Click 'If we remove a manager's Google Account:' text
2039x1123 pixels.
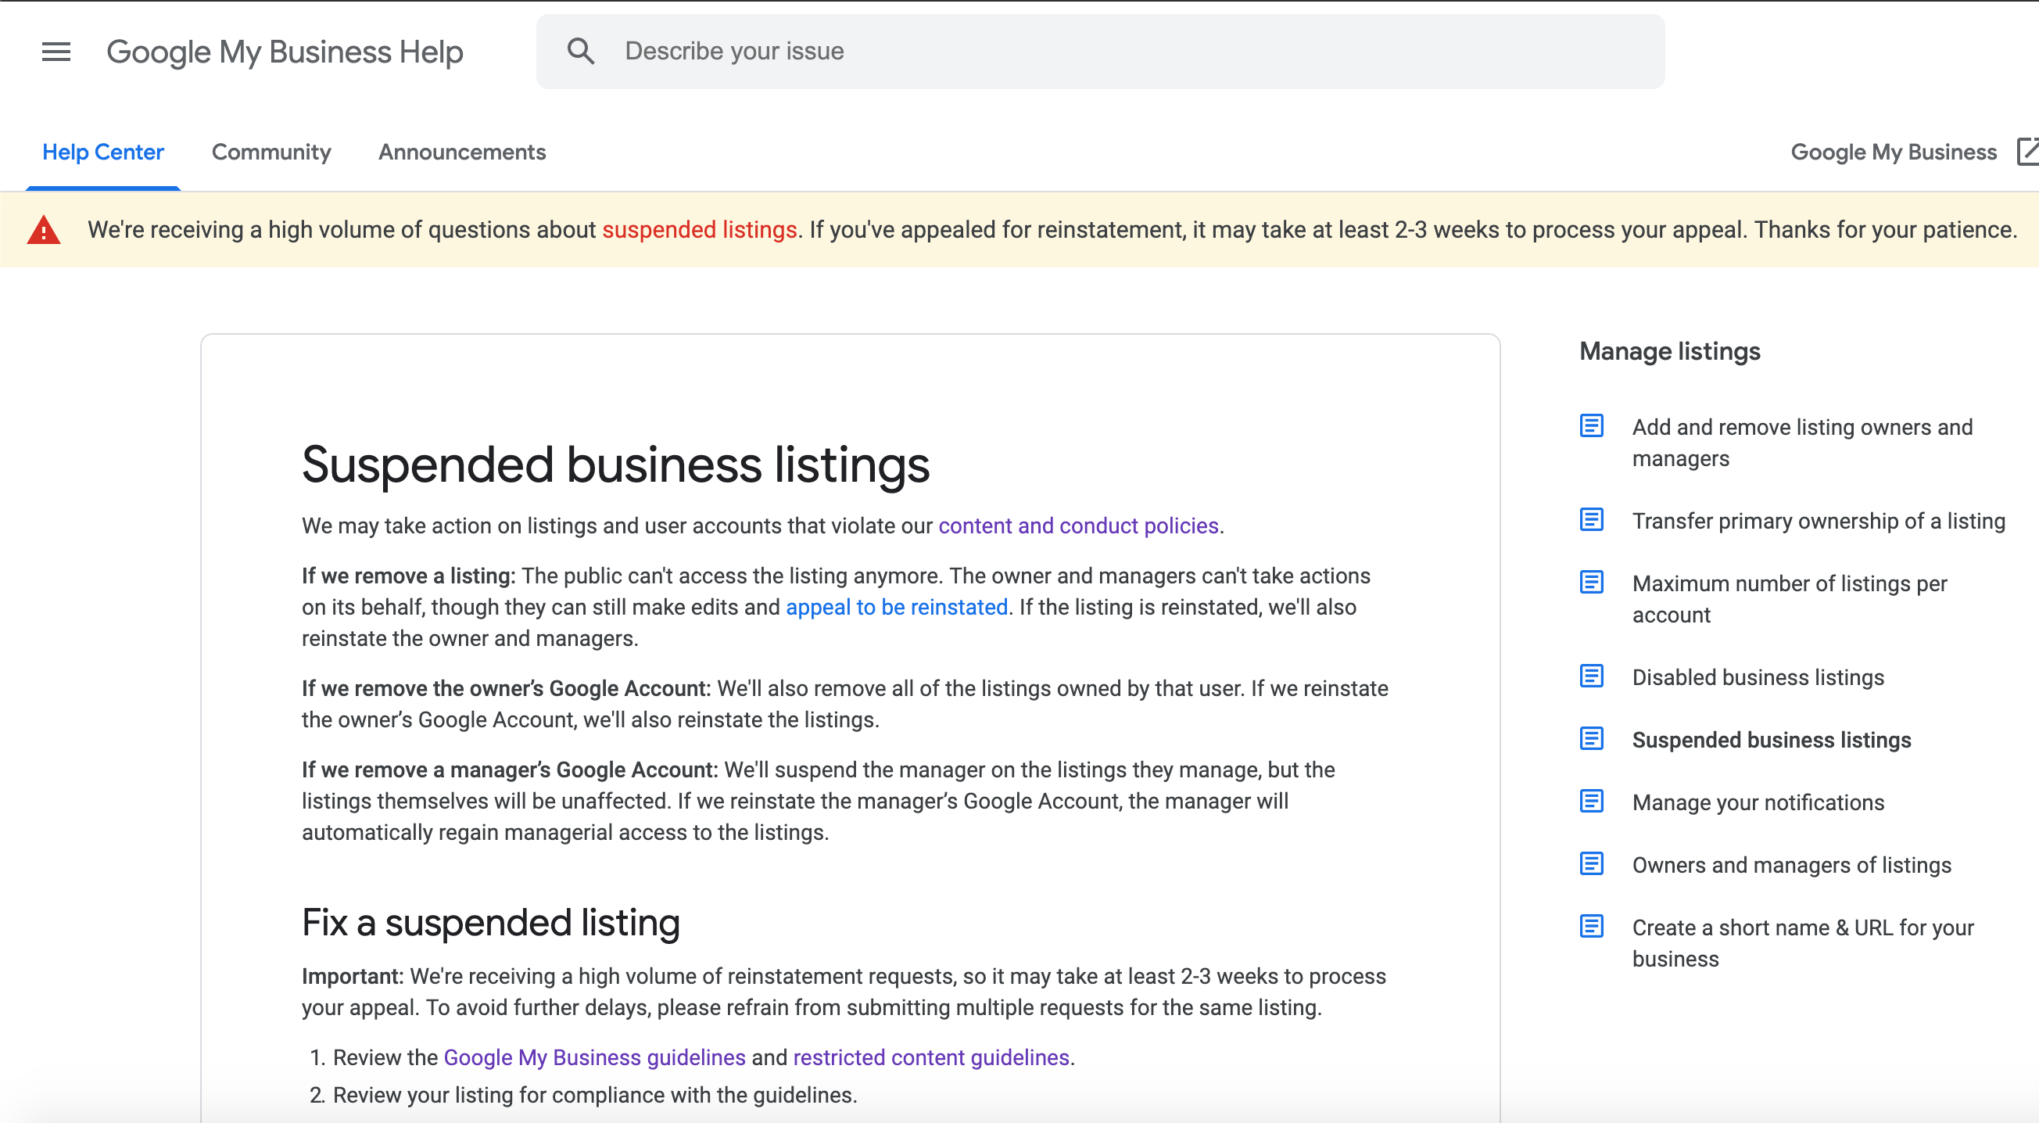coord(510,770)
